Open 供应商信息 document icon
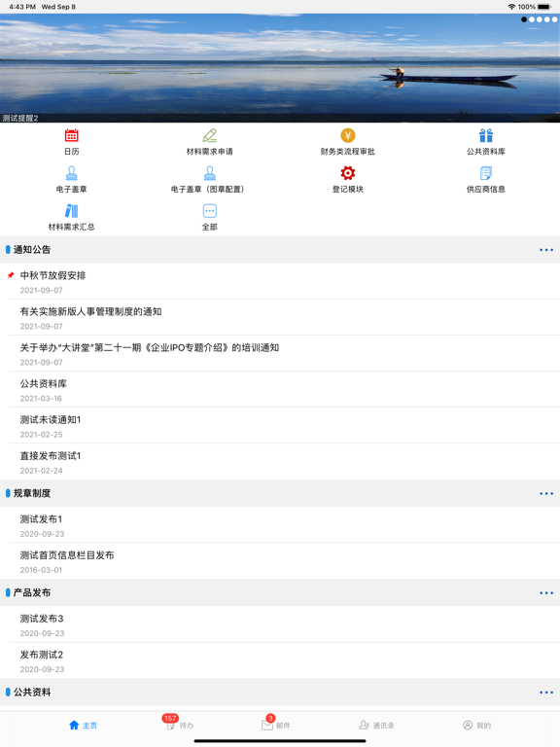This screenshot has height=747, width=560. (486, 173)
